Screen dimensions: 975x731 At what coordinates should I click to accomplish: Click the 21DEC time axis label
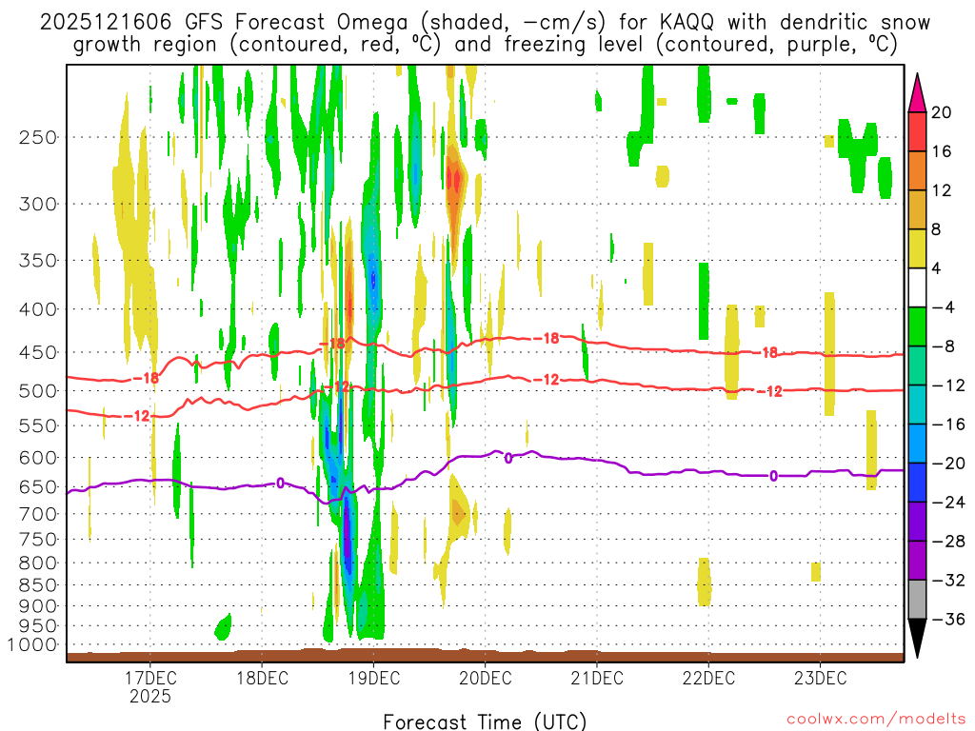[597, 678]
